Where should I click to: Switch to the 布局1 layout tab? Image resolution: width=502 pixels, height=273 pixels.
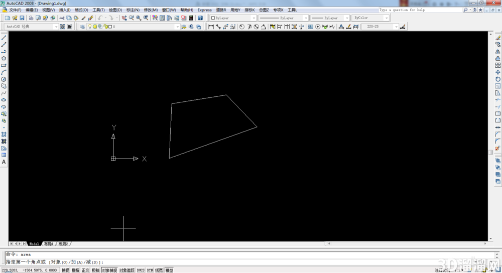(x=48, y=244)
